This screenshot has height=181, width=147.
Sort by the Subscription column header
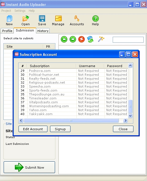pos(52,66)
